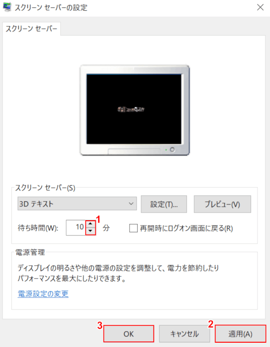270x347 pixels.
Task: Click the 待ち時間(W) label
Action: pyautogui.click(x=38, y=228)
